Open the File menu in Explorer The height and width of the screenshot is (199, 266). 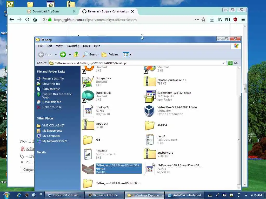(40, 46)
